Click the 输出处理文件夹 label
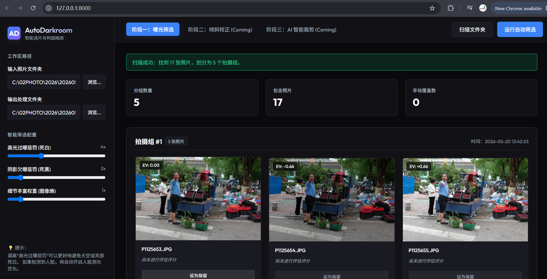 click(x=25, y=99)
